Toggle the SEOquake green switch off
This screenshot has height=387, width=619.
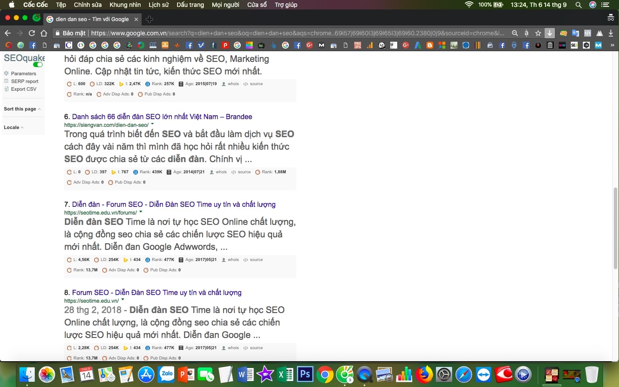pos(38,64)
